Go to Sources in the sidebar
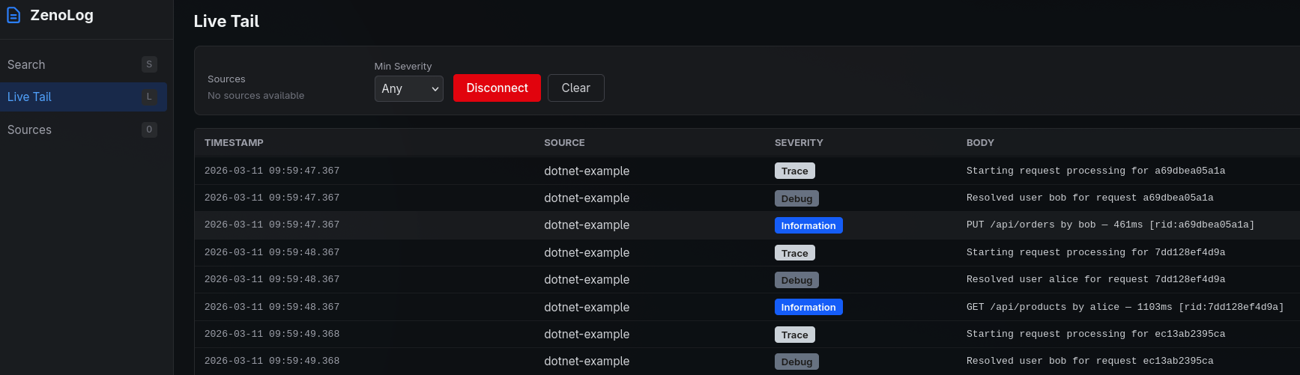Viewport: 1300px width, 375px height. (x=83, y=129)
